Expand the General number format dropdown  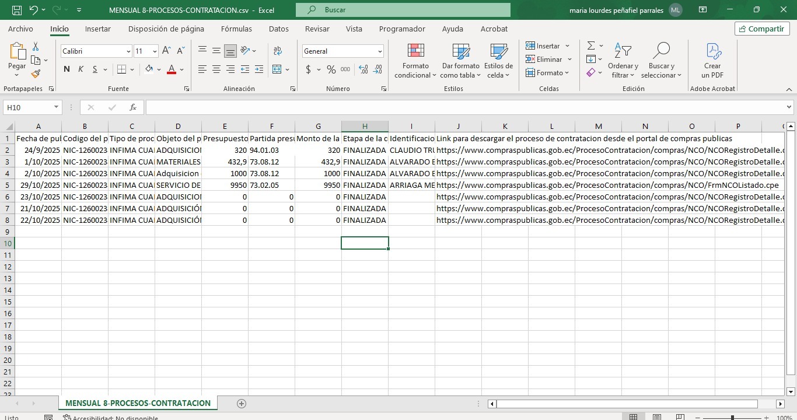click(380, 51)
